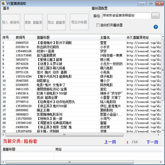Go to previous page with 上一页
Screen dimensions: 165x165
tap(110, 142)
